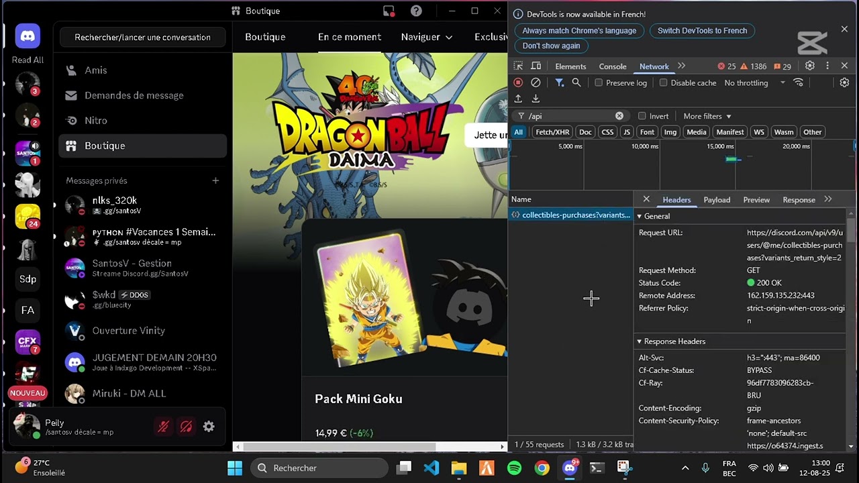
Task: Clear the network log
Action: [536, 83]
